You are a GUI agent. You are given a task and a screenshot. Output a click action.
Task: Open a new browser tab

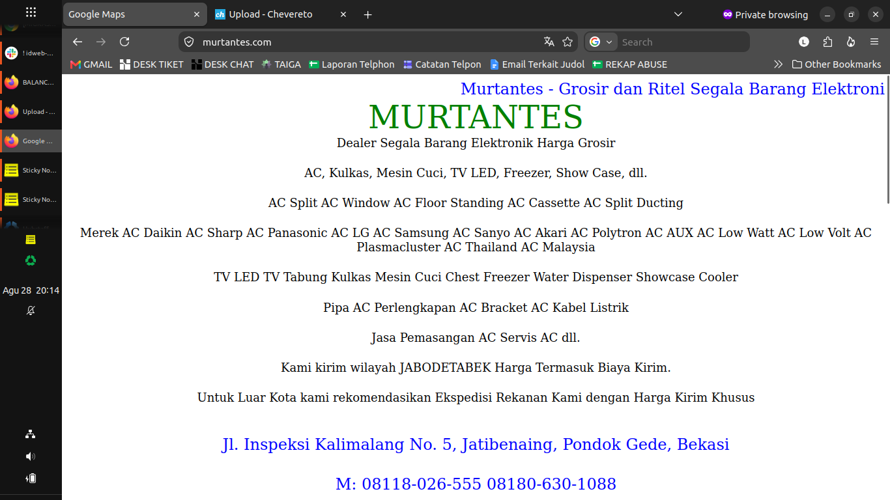point(367,14)
